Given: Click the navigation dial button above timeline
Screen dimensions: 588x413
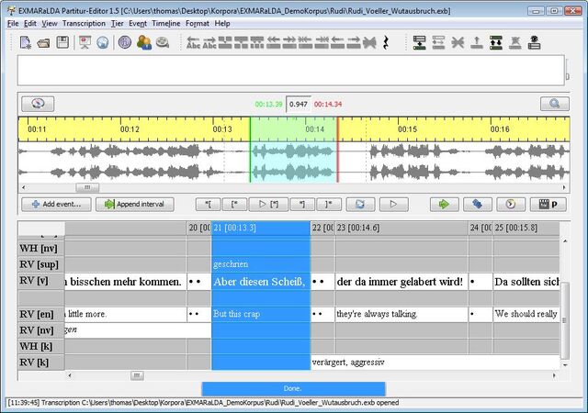Looking at the screenshot, I should pos(38,104).
